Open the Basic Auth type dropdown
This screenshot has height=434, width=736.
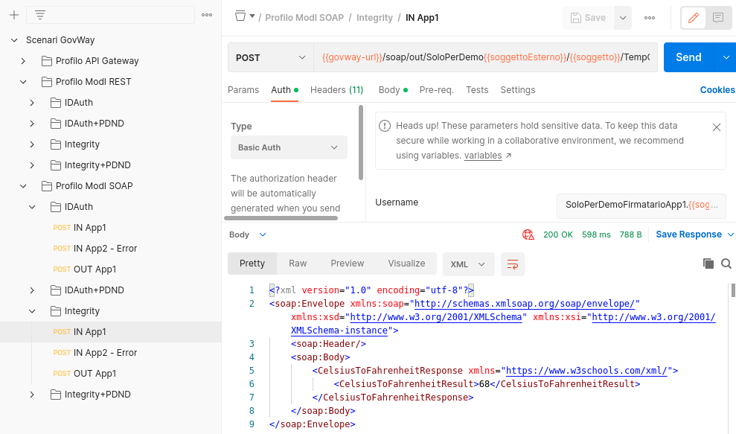coord(289,147)
